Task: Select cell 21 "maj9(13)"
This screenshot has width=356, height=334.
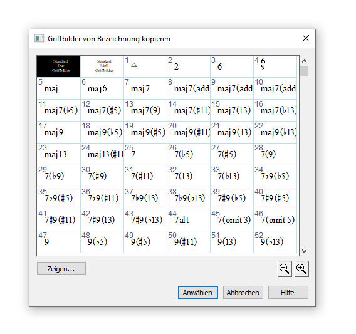Action: [x=232, y=132]
